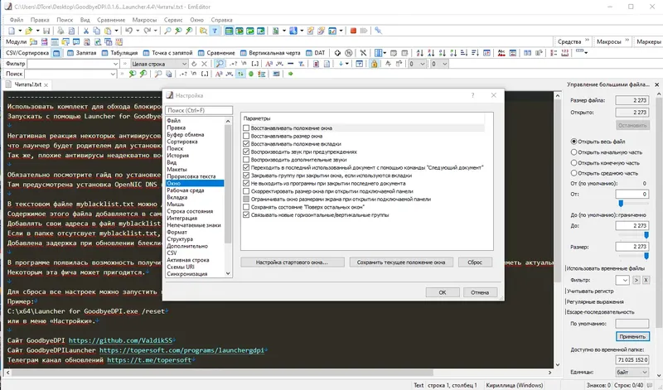Open the 'Целая строка' dropdown
Viewport: 663px width, 390px height.
click(x=184, y=64)
